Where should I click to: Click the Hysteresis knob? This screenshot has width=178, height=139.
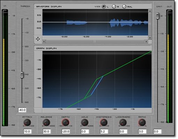pos(104,123)
